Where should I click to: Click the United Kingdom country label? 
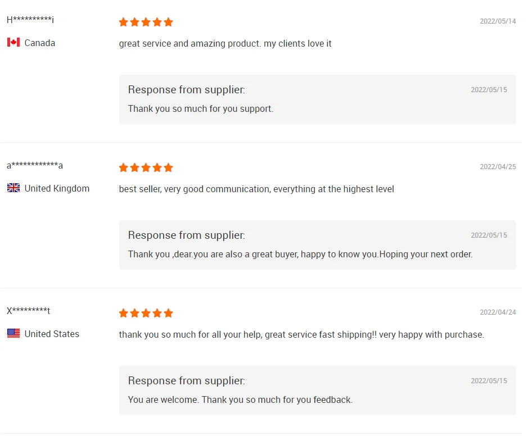click(x=57, y=188)
